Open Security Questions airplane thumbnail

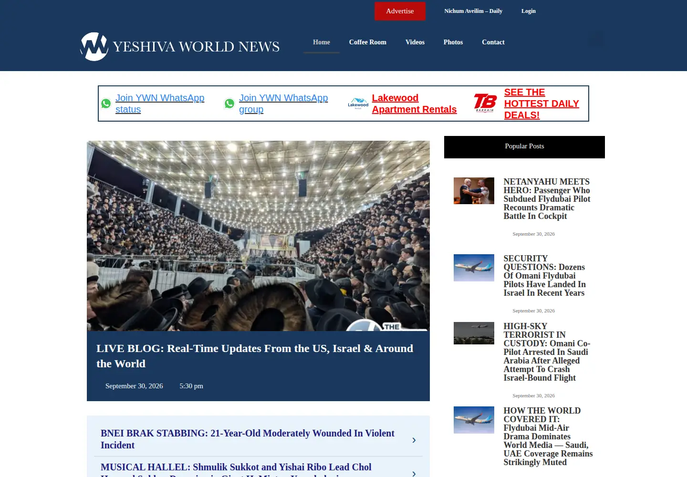(x=474, y=268)
